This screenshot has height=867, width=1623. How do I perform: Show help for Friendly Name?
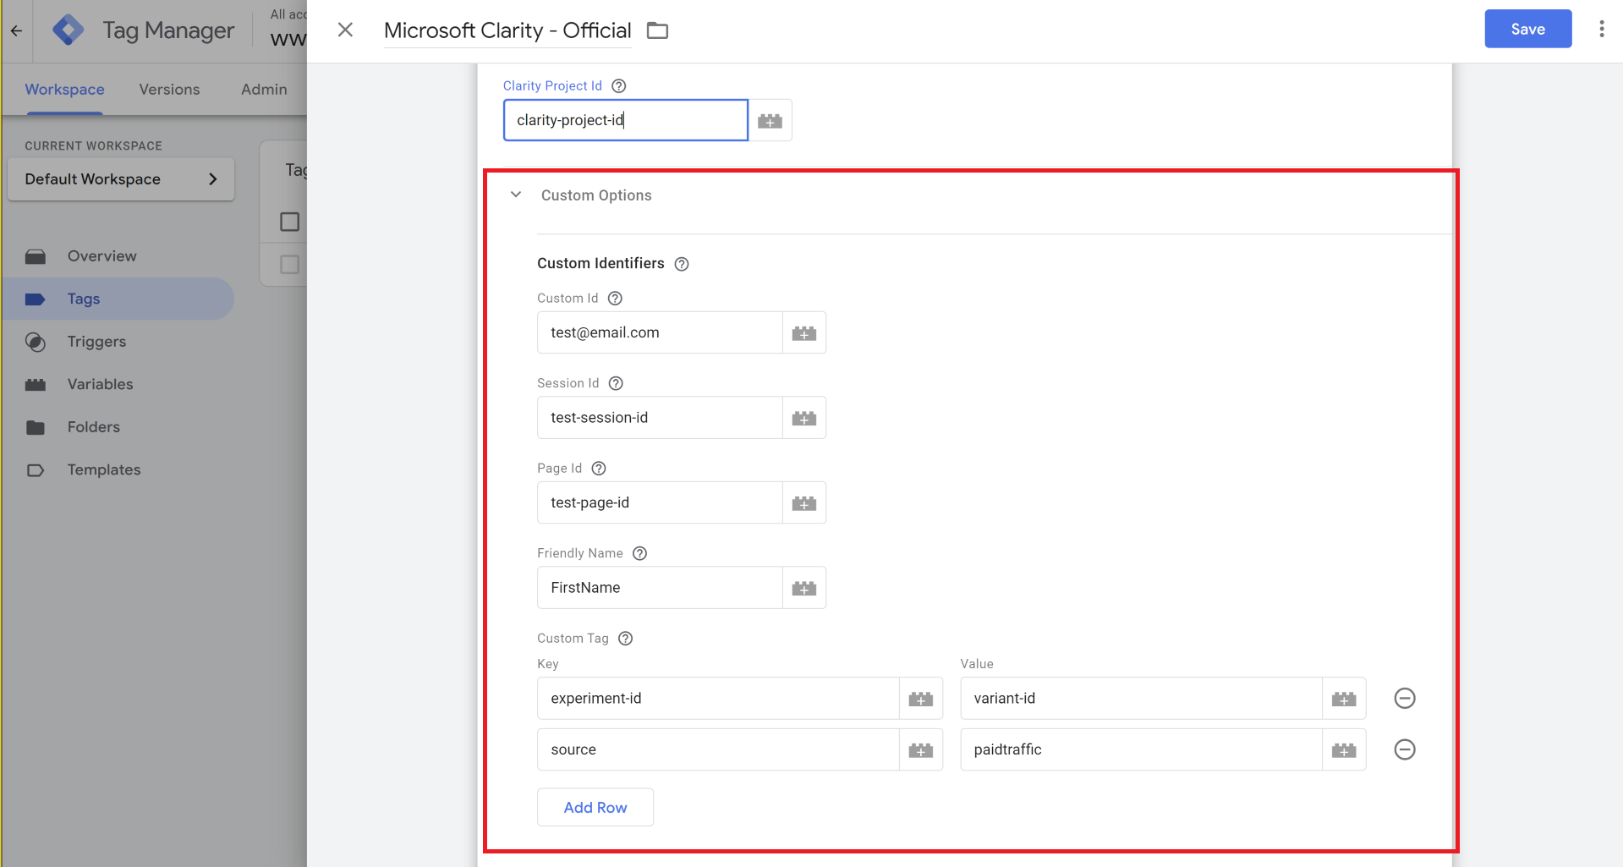(x=640, y=553)
